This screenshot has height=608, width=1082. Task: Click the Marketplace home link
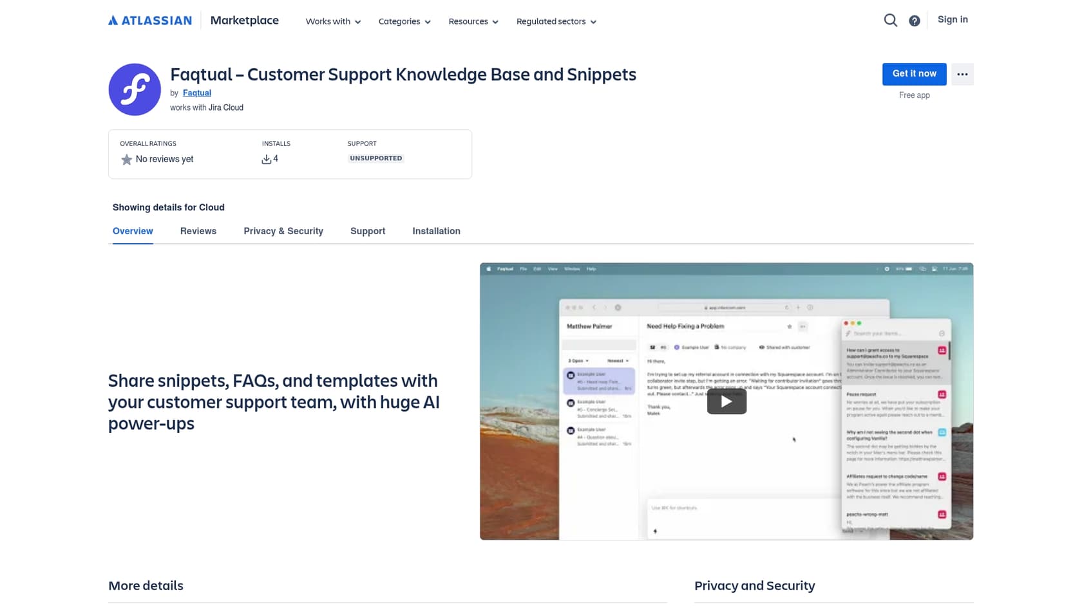pos(244,21)
